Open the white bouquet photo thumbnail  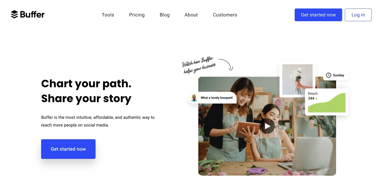(x=297, y=80)
